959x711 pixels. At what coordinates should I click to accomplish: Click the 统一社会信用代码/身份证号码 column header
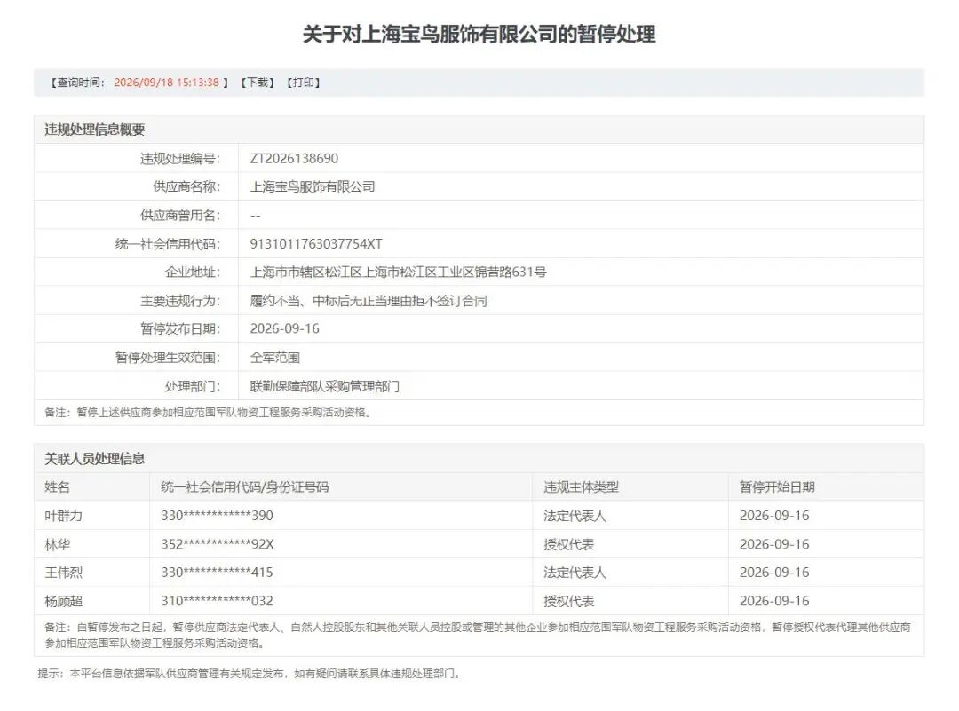click(245, 487)
